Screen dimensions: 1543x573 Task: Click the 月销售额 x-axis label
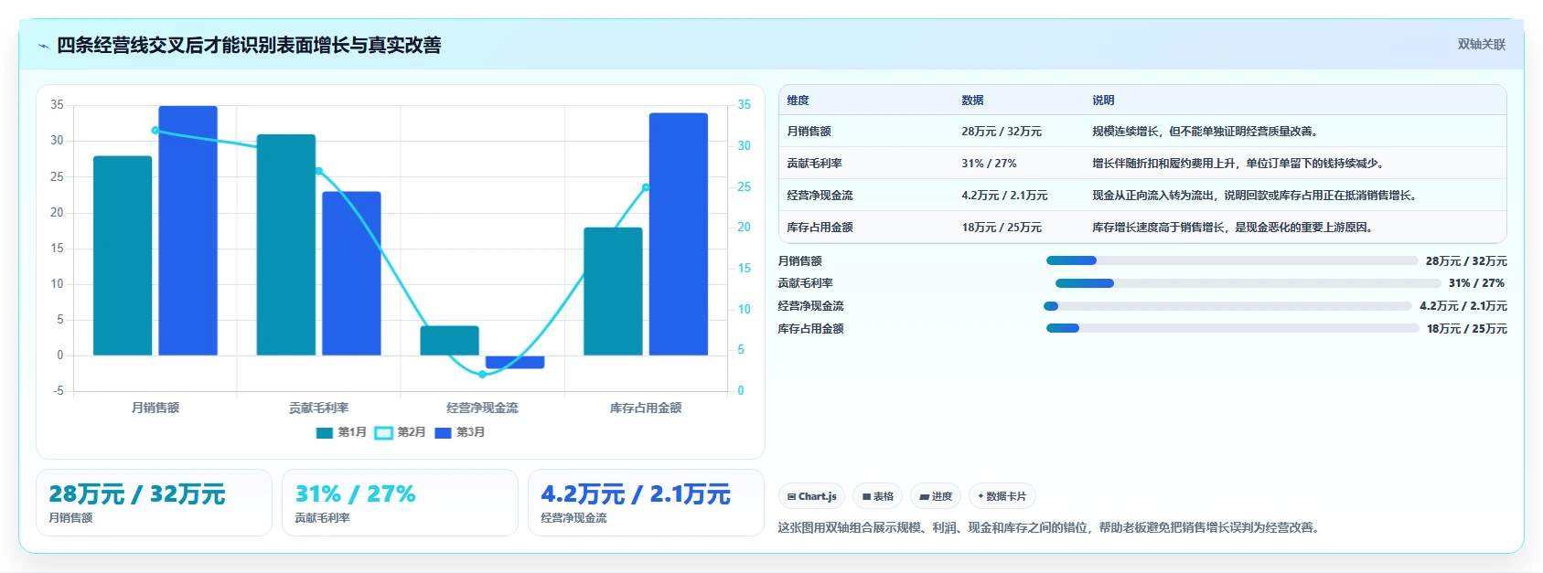click(155, 408)
